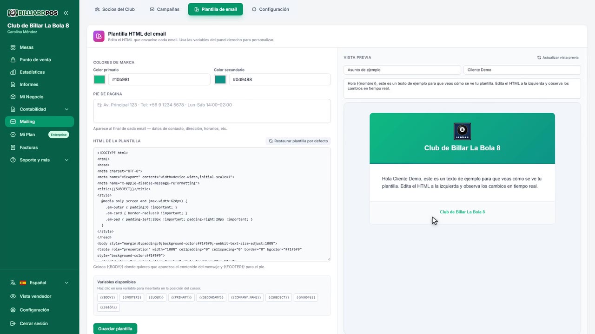Click the secondary color hex field

pos(280,79)
